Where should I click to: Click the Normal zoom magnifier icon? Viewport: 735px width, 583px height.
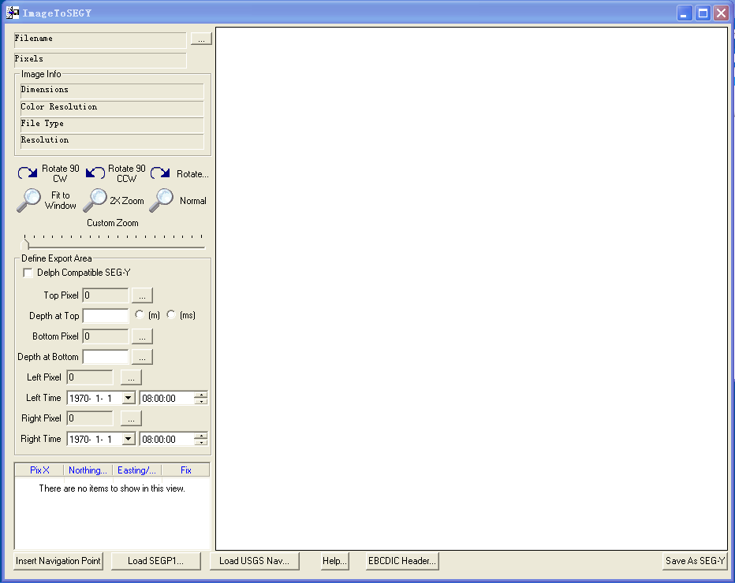tap(161, 200)
